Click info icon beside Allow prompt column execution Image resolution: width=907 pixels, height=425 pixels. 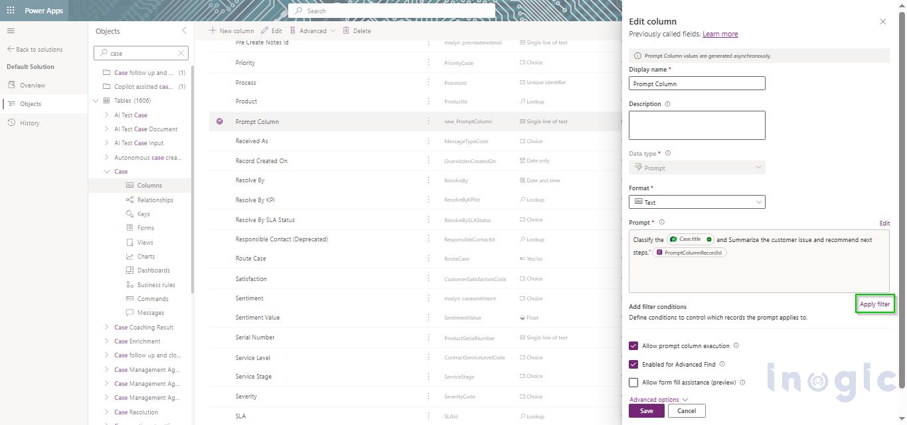736,345
